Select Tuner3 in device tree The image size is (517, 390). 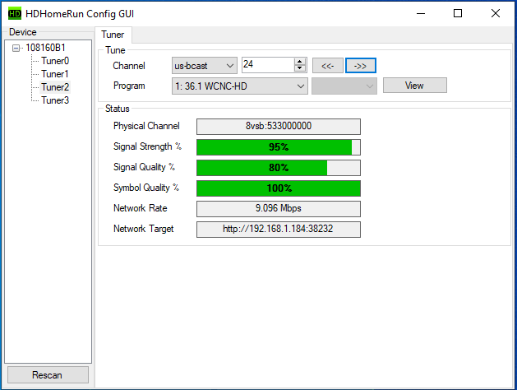[x=55, y=100]
